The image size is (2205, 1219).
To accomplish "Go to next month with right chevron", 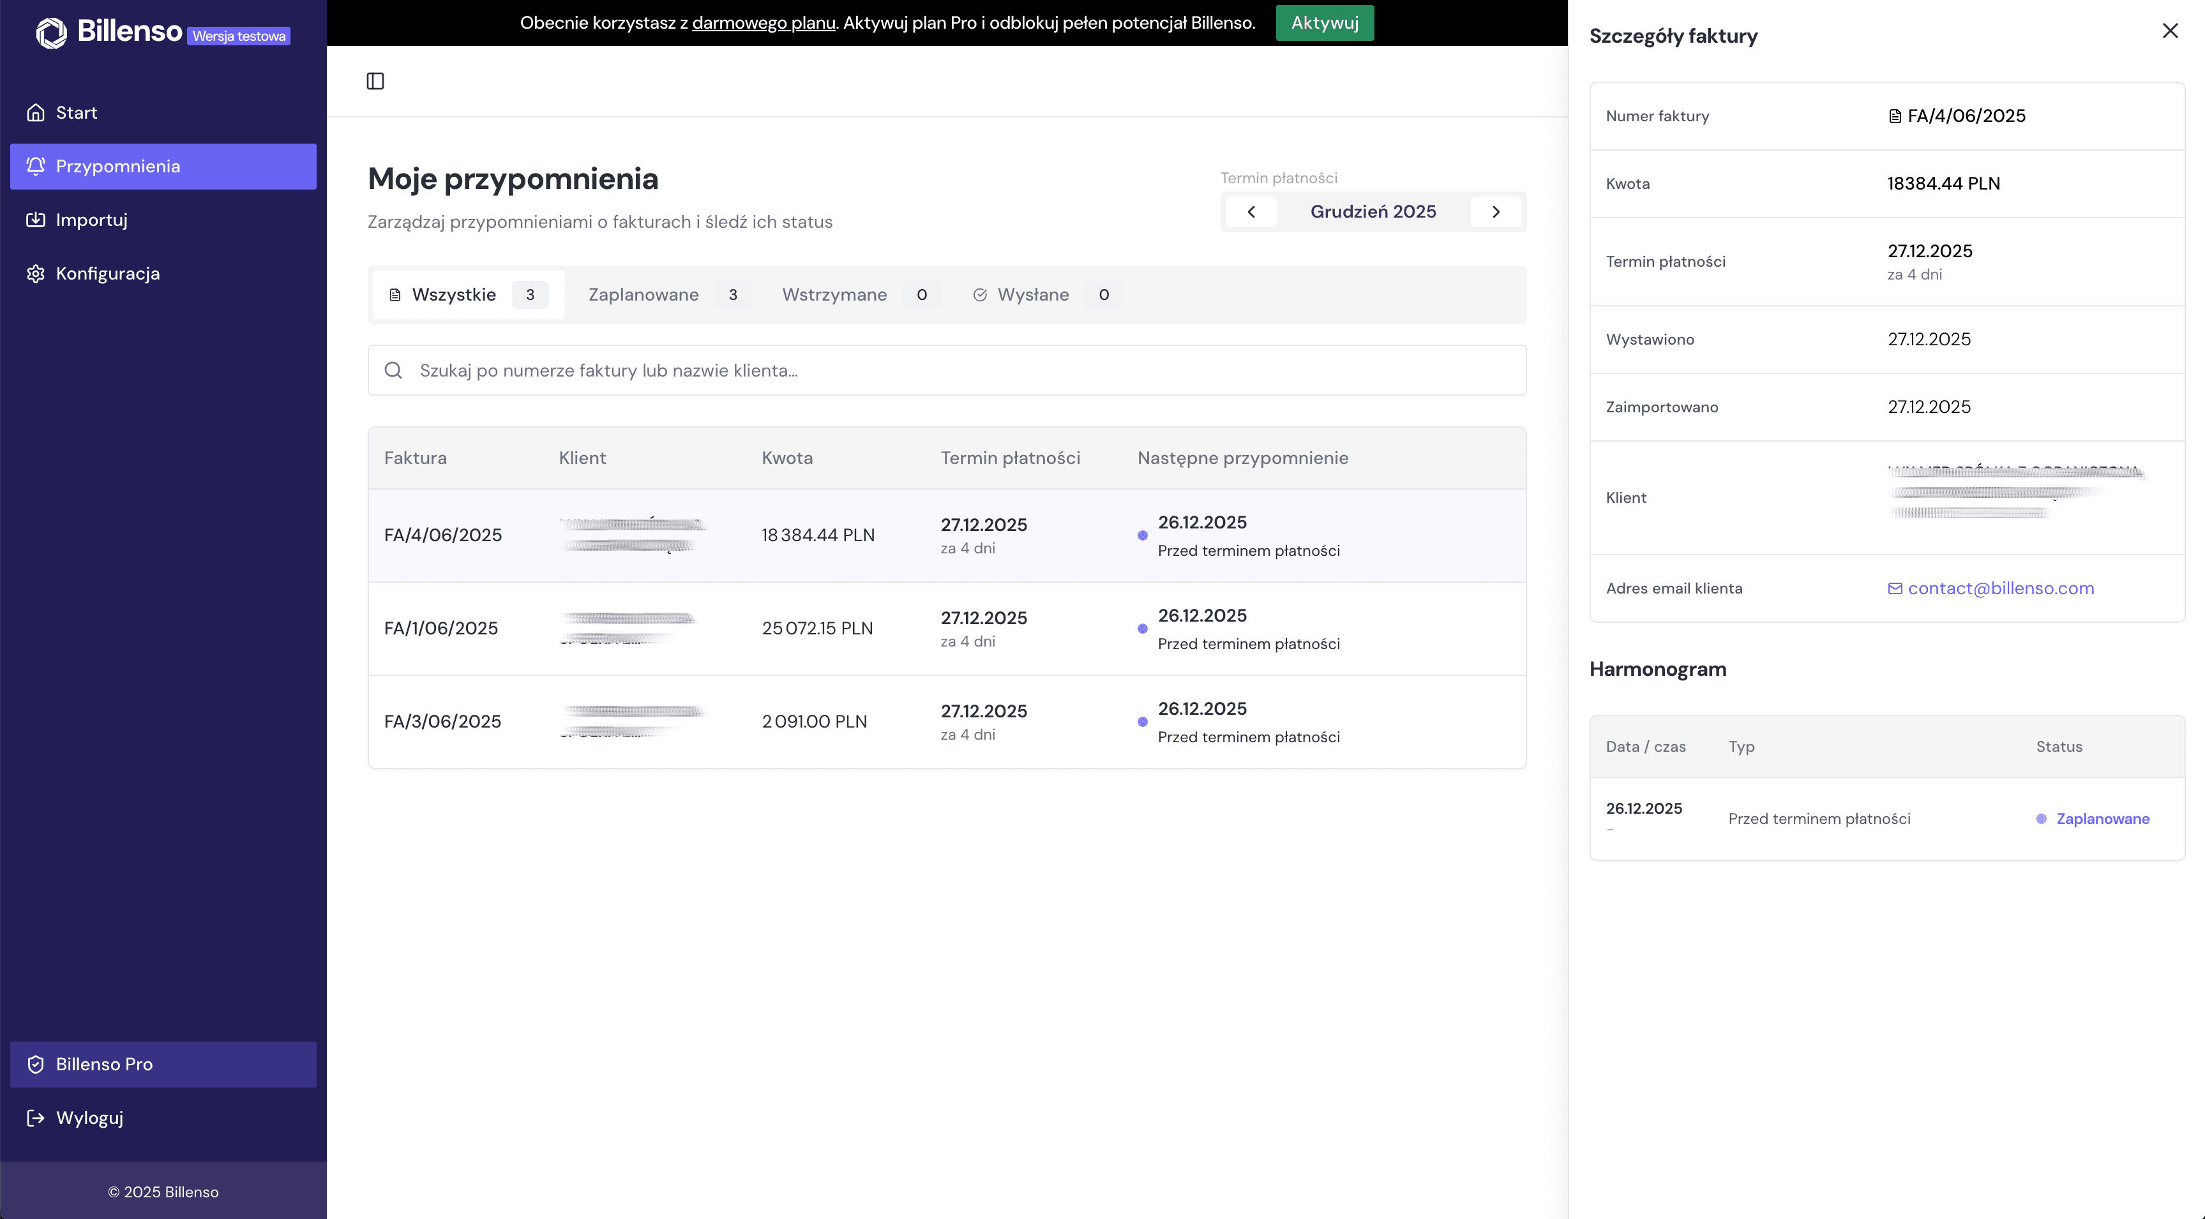I will 1495,213.
